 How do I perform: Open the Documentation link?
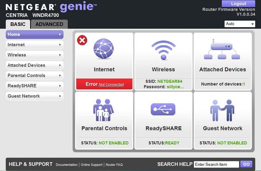coord(67,165)
